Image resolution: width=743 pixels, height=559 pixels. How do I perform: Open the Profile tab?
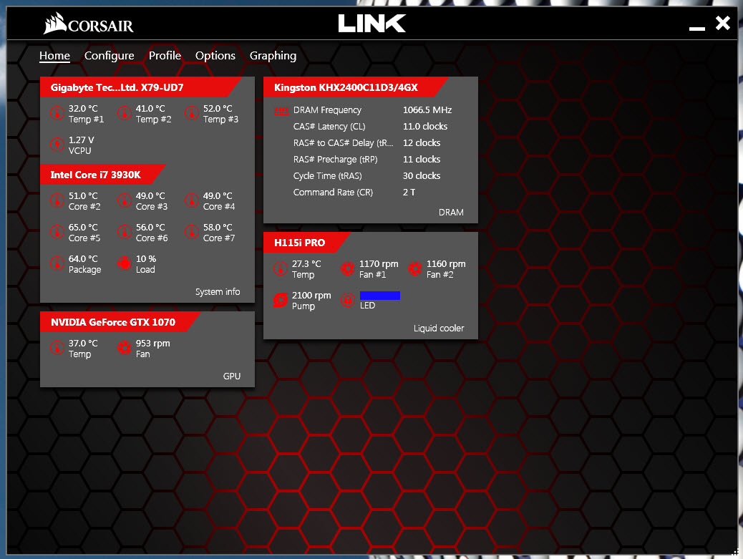click(x=165, y=55)
